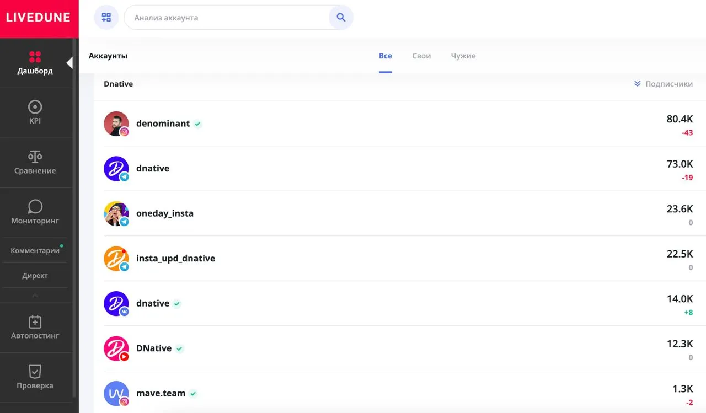Image resolution: width=706 pixels, height=413 pixels.
Task: Click the Аккаунты heading
Action: pos(108,56)
